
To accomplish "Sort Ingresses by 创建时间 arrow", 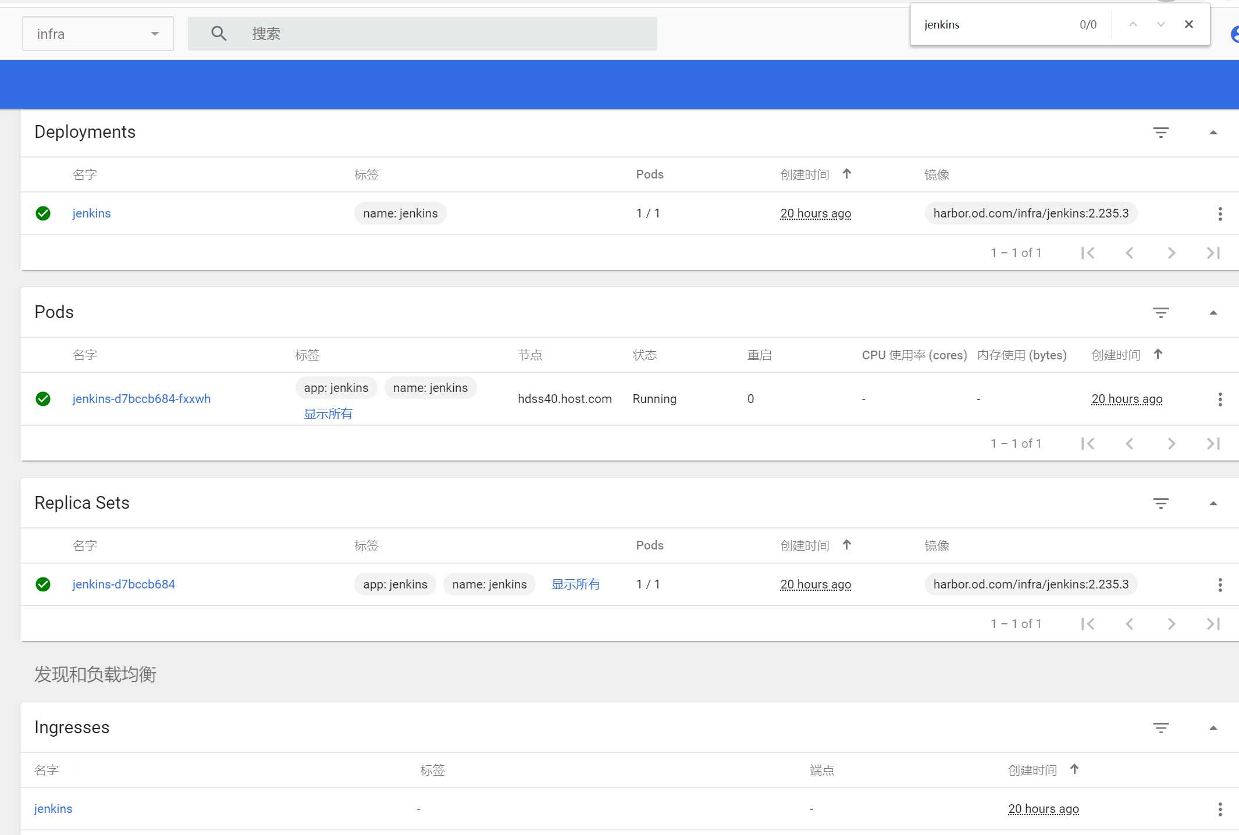I will tap(1074, 769).
